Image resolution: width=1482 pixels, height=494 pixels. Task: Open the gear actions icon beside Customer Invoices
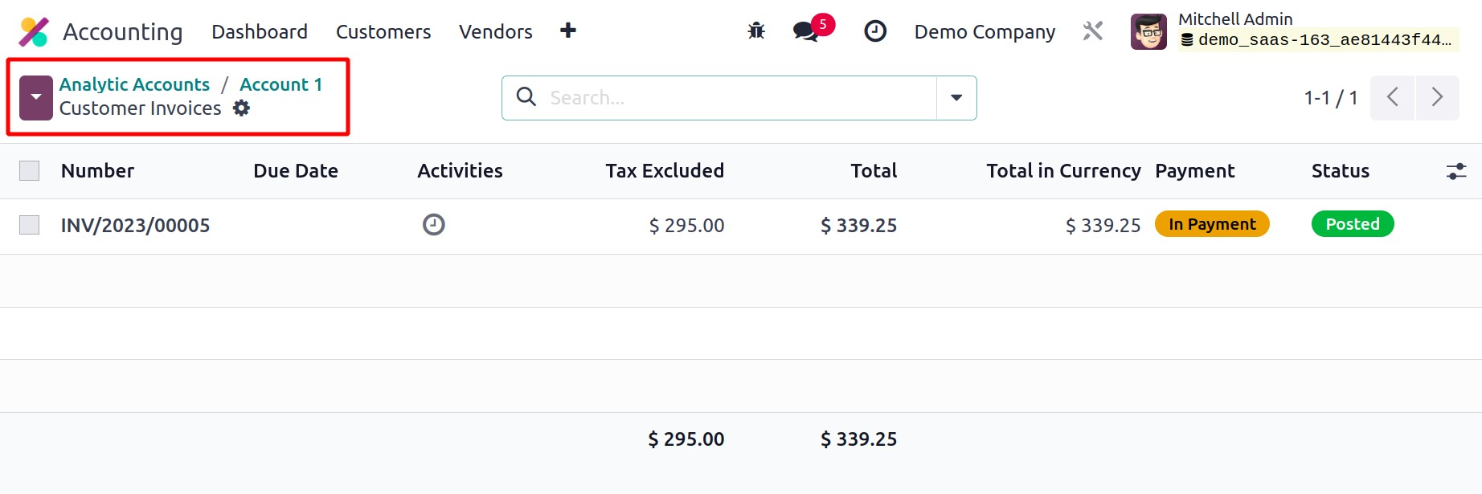tap(241, 108)
